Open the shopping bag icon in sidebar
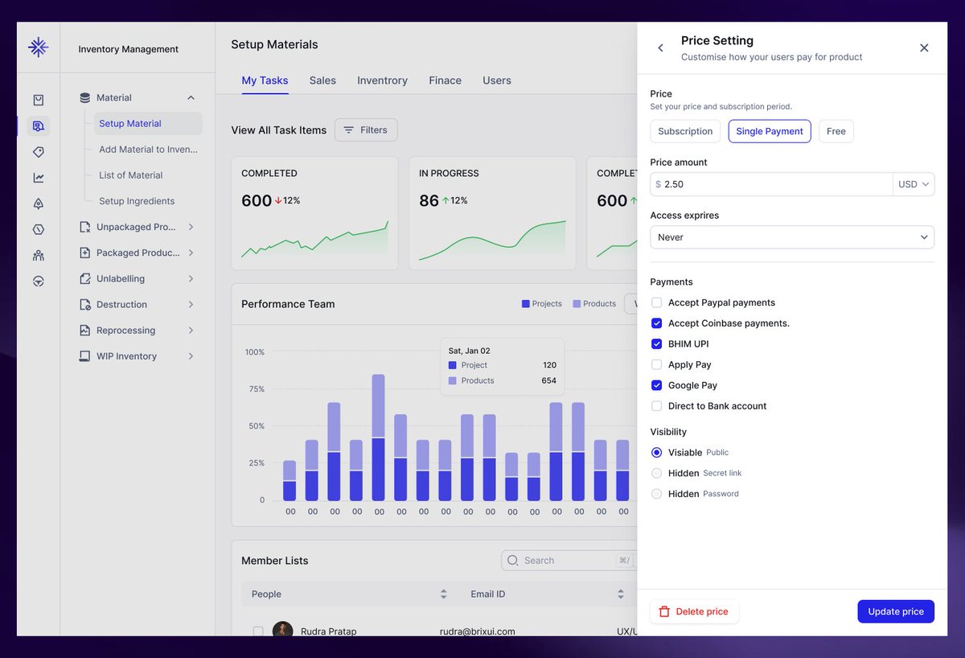Image resolution: width=965 pixels, height=658 pixels. pyautogui.click(x=38, y=99)
